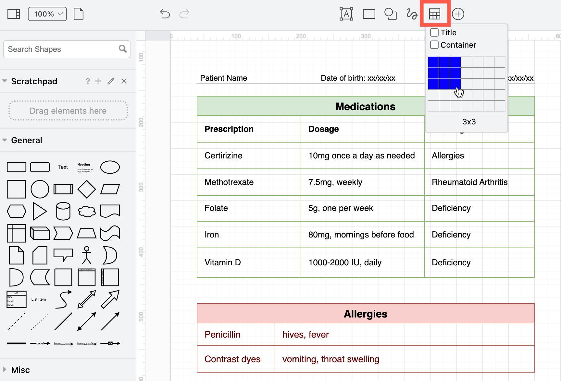Enable the Title checkbox in the table popup

coord(434,32)
